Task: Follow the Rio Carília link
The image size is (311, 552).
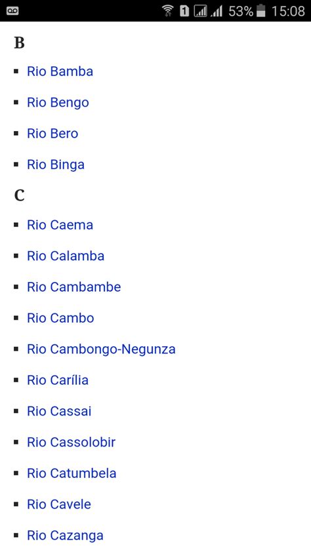Action: [x=58, y=380]
